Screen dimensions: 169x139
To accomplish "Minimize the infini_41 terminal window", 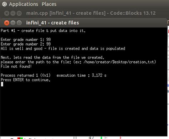I will pyautogui.click(x=13, y=23).
